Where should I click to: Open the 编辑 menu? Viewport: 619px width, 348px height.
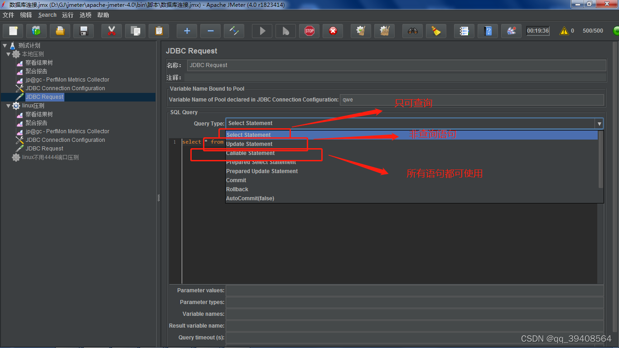point(26,15)
